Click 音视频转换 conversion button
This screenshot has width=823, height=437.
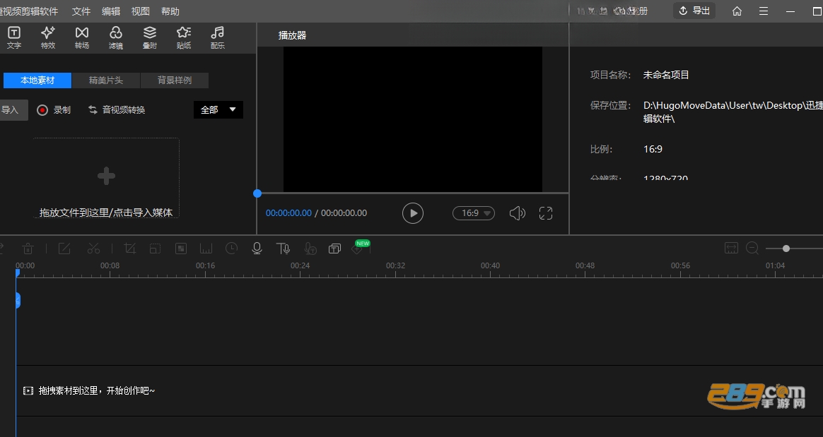click(x=117, y=109)
